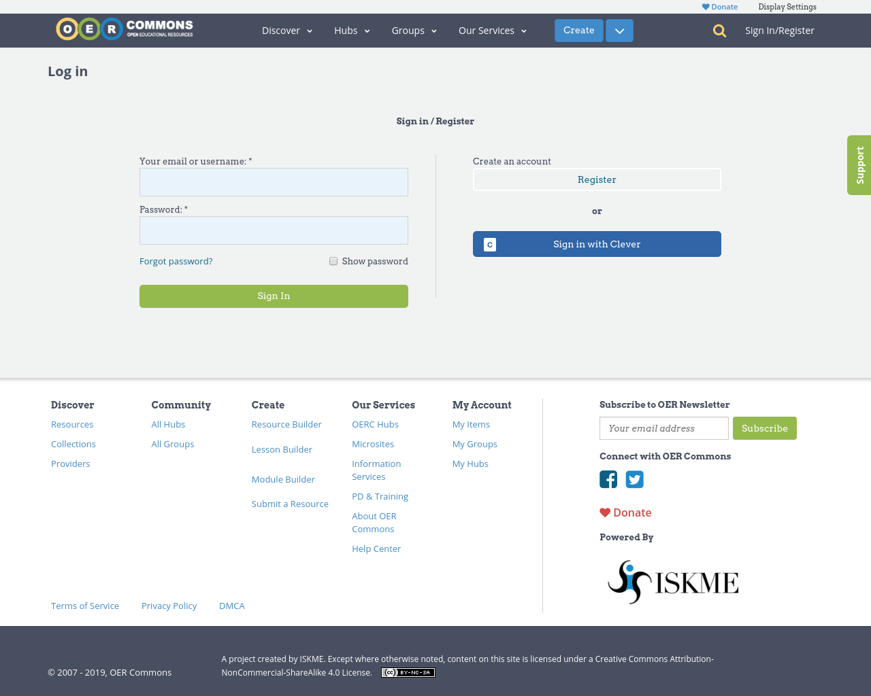Expand the Hubs dropdown menu

(x=352, y=31)
